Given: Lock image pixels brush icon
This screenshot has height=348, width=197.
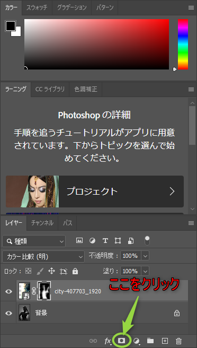Looking at the screenshot, I should point(40,271).
